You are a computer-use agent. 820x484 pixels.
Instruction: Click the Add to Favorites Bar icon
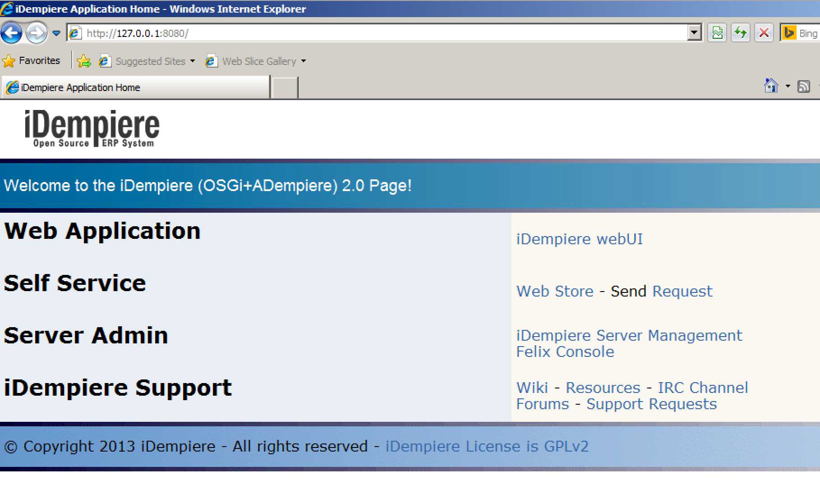pos(84,61)
